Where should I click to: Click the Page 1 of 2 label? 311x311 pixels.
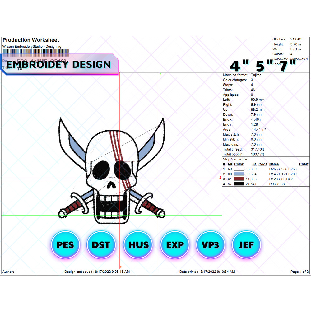pos(299,272)
